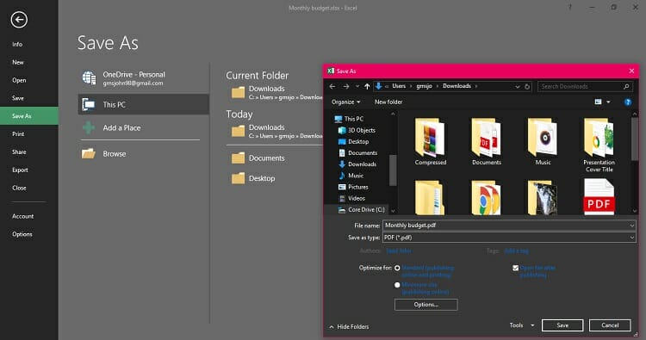The width and height of the screenshot is (646, 340).
Task: Open the Documents folder in the file grid
Action: click(487, 142)
